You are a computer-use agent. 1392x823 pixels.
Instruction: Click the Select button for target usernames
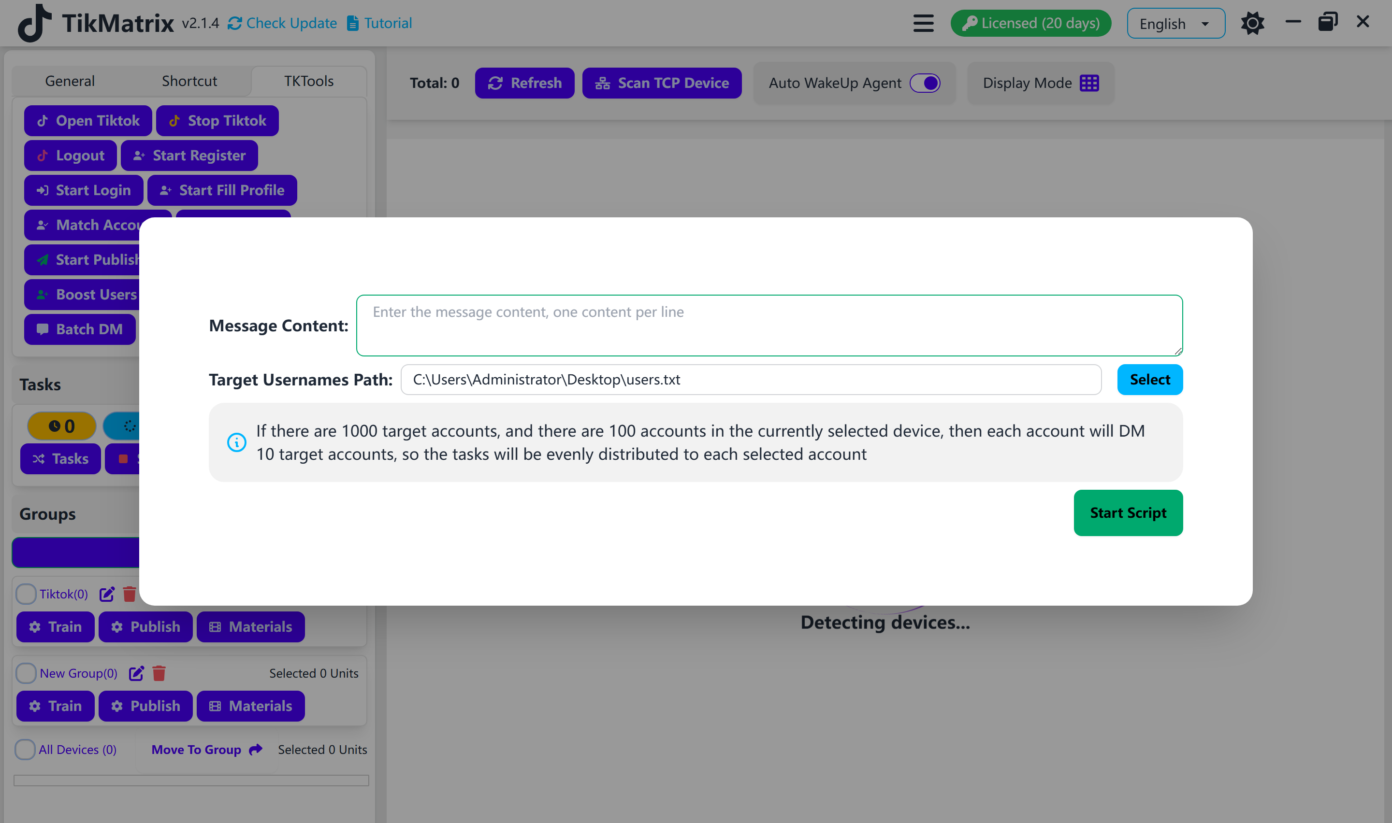1150,379
